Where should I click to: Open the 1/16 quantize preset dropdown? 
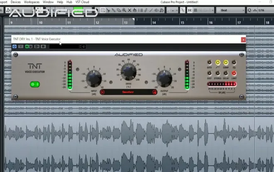click(x=265, y=10)
